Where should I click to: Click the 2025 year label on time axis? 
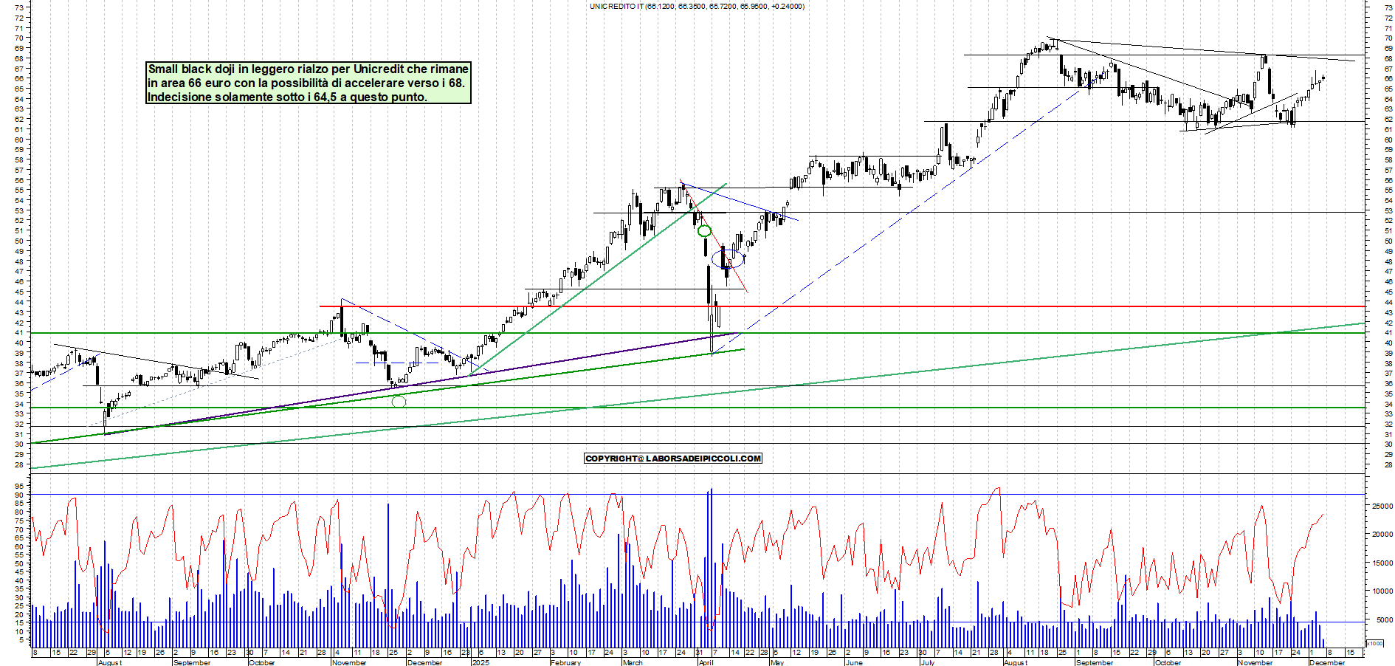click(x=480, y=662)
